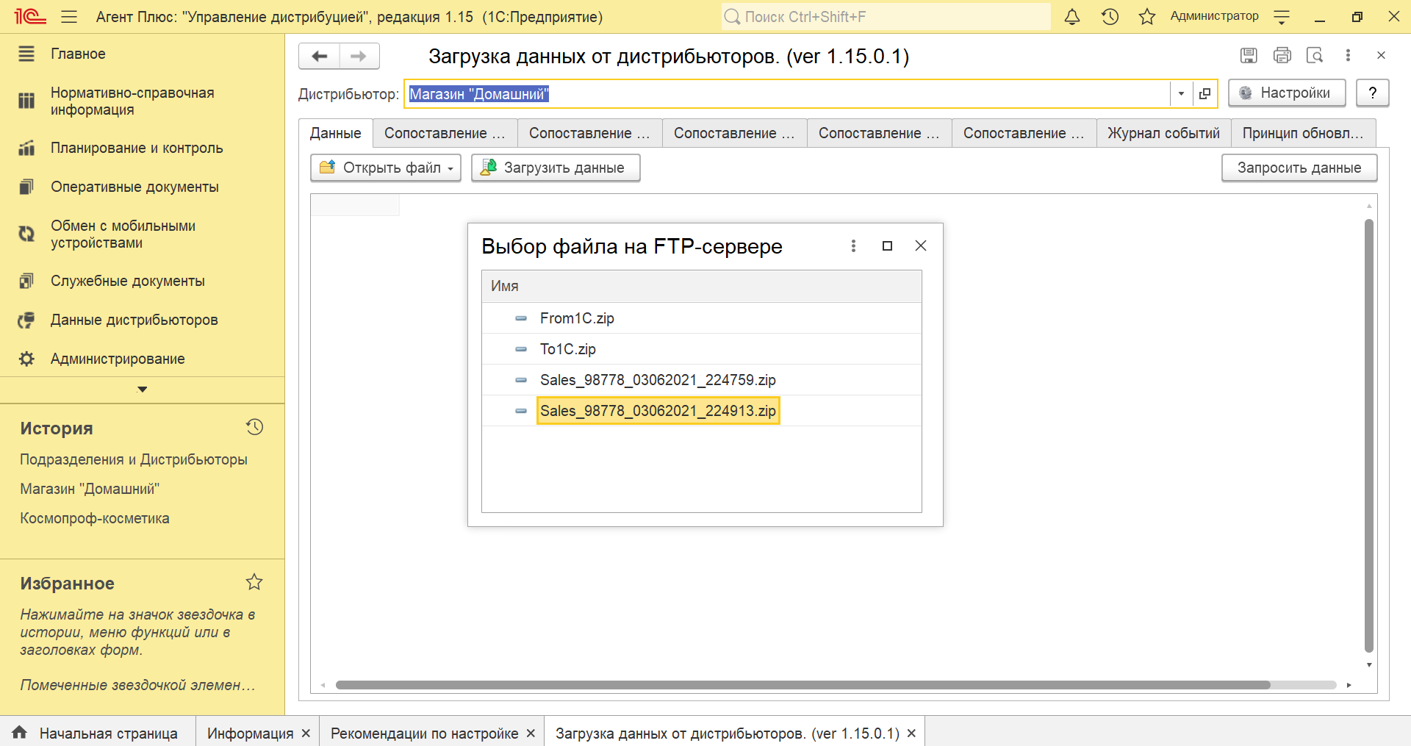Click the vertical scrollbar of data area
Screen dimensions: 1411x746
1368,435
